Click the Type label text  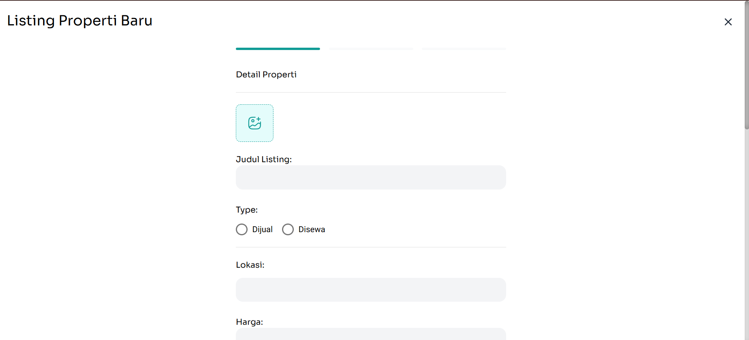pos(247,210)
